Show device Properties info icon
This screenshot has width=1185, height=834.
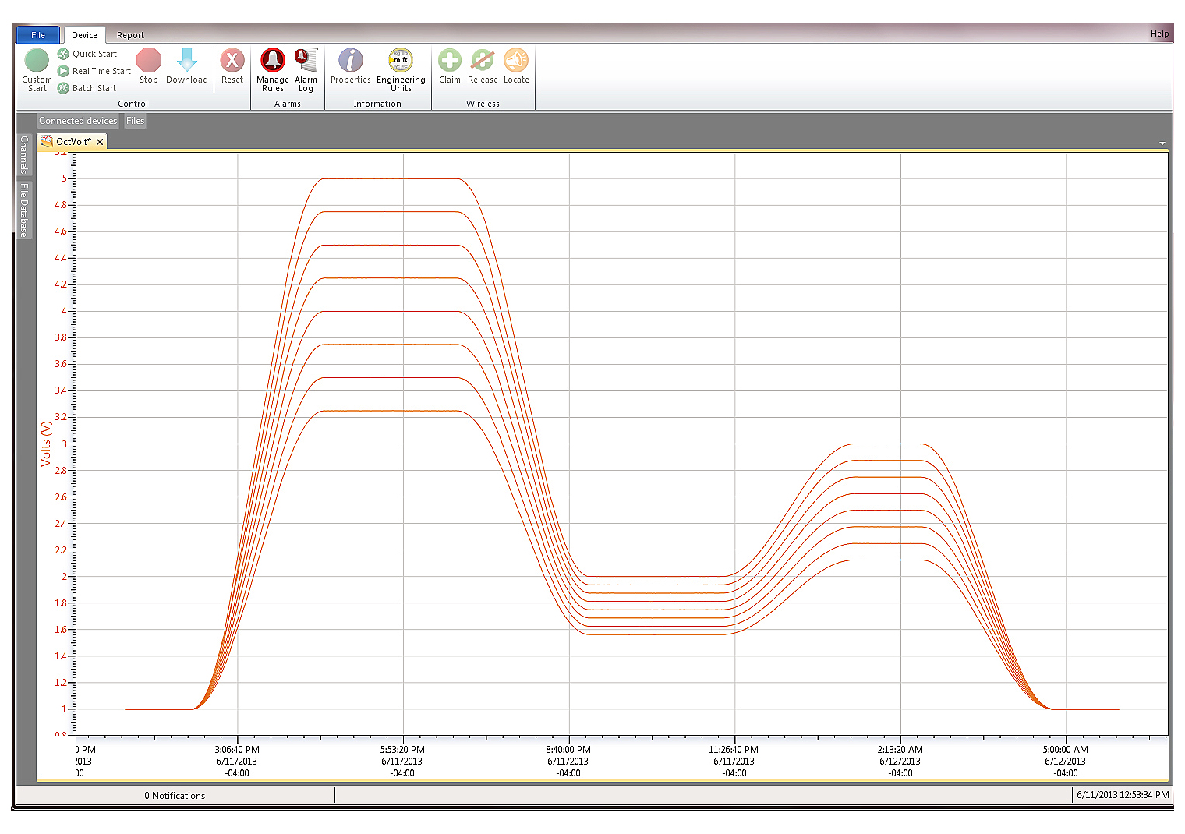(x=351, y=61)
